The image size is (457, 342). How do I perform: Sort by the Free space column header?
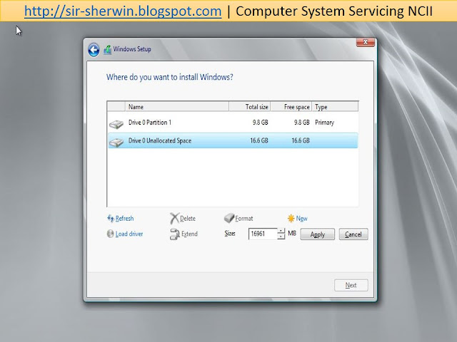coord(291,107)
